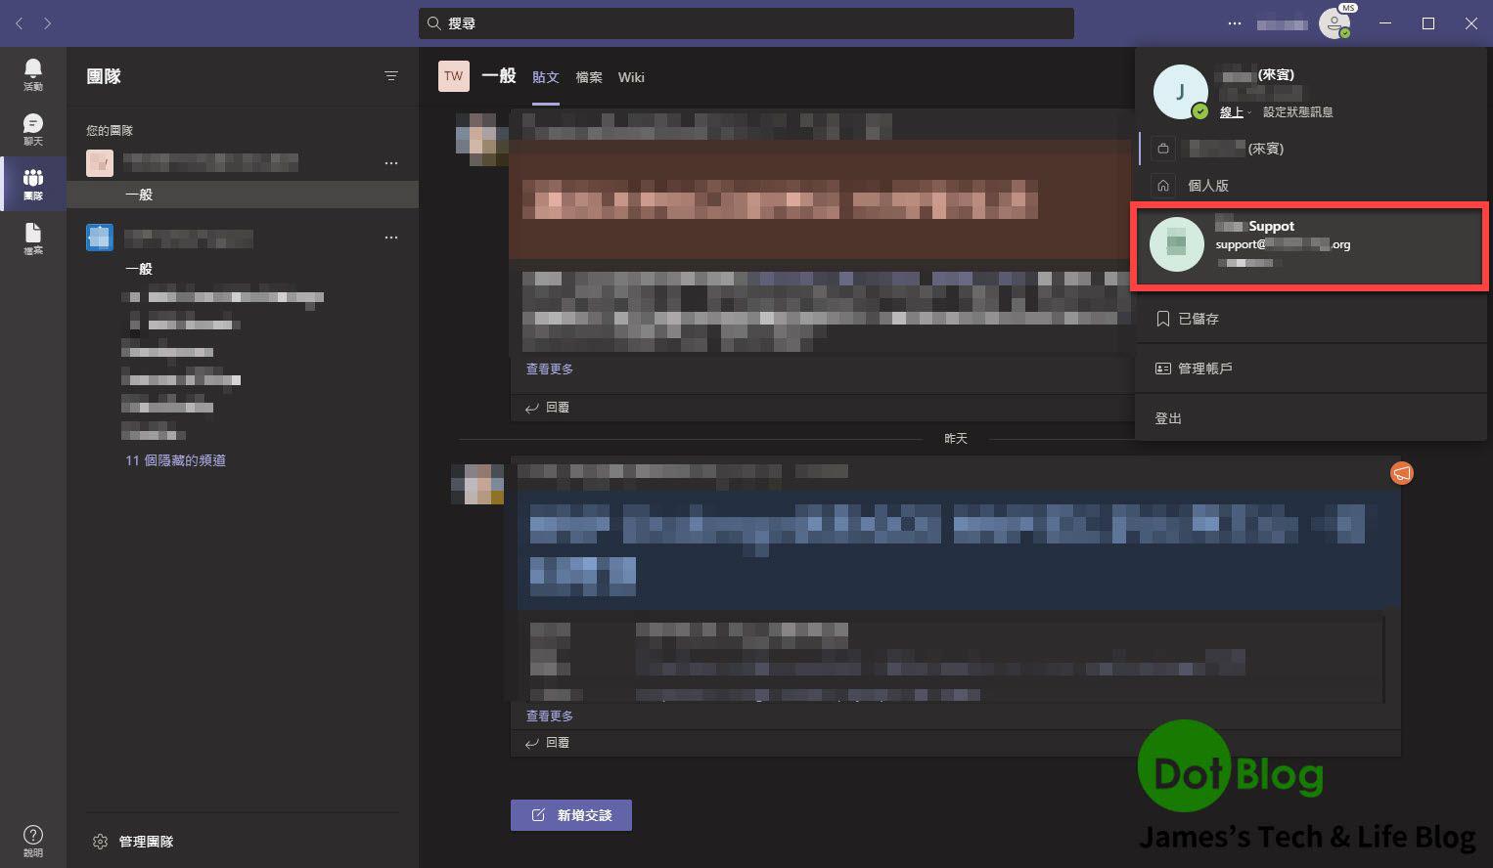The image size is (1493, 868).
Task: Go back with the left arrow
Action: click(x=20, y=23)
